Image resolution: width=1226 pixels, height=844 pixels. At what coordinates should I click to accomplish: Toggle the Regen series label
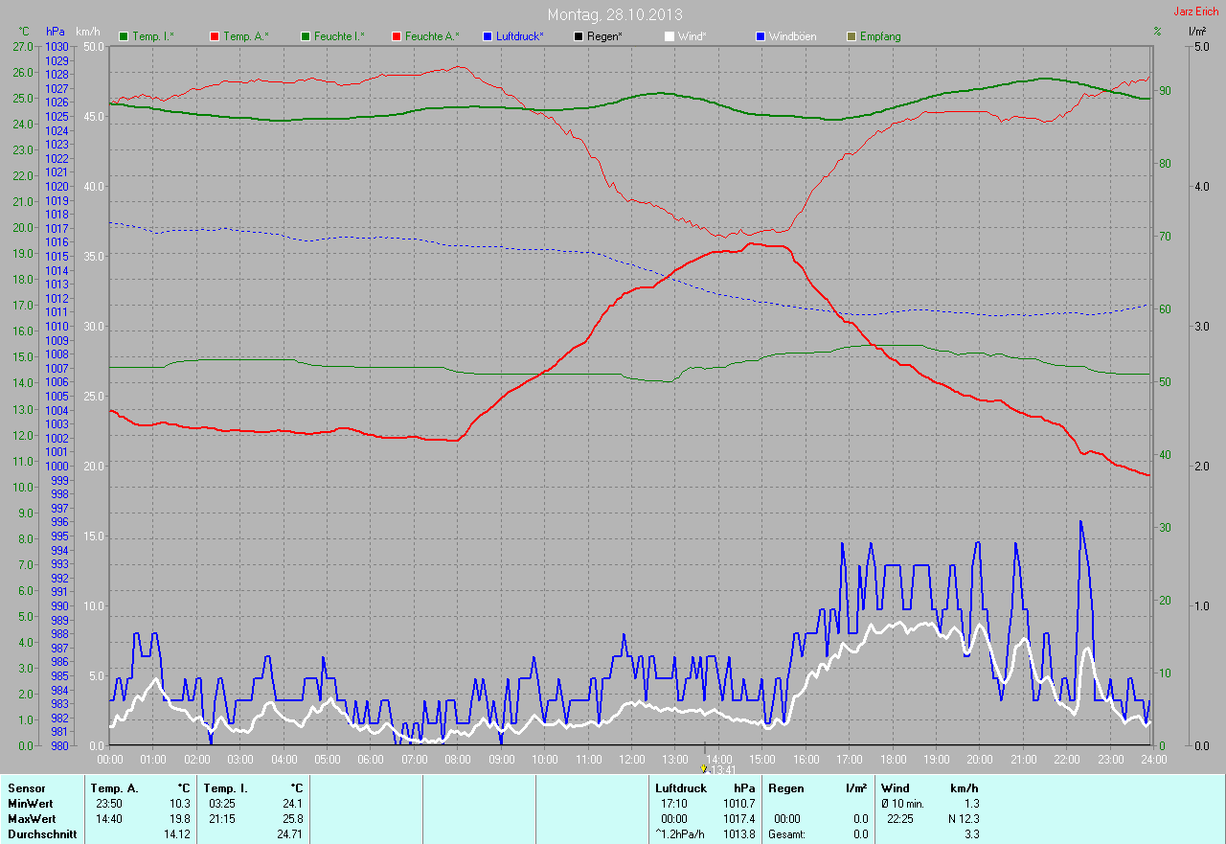(x=604, y=36)
